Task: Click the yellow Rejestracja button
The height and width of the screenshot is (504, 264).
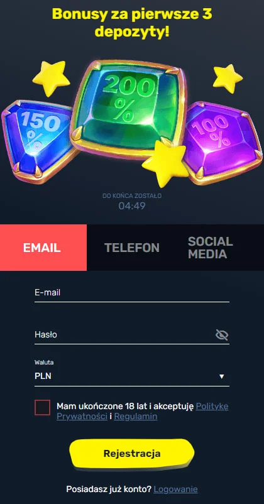Action: [x=132, y=454]
